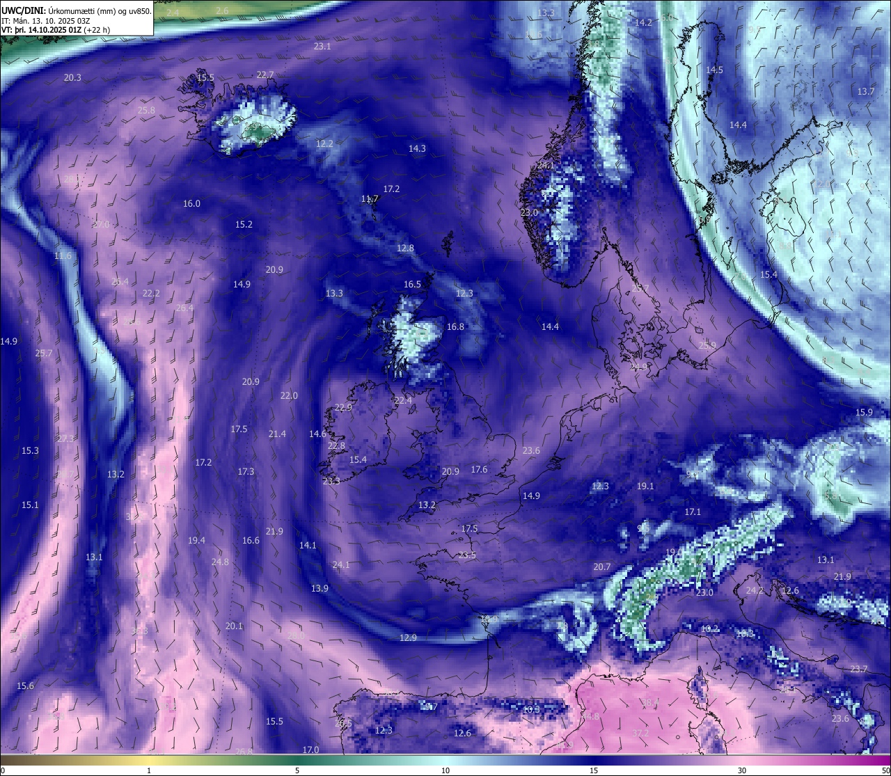Click the 'IT: Mán. 13. 10. 2025 03Z' line
Screen dimensions: 891x776
pyautogui.click(x=45, y=20)
